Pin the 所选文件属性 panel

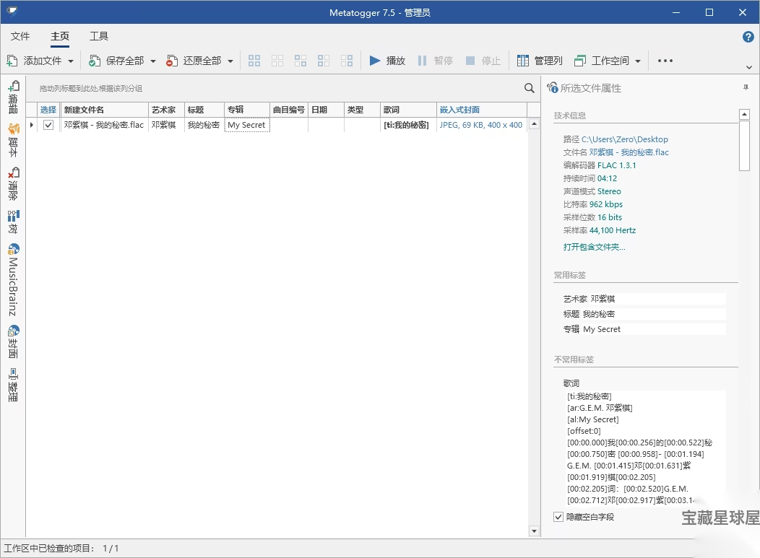(x=746, y=87)
